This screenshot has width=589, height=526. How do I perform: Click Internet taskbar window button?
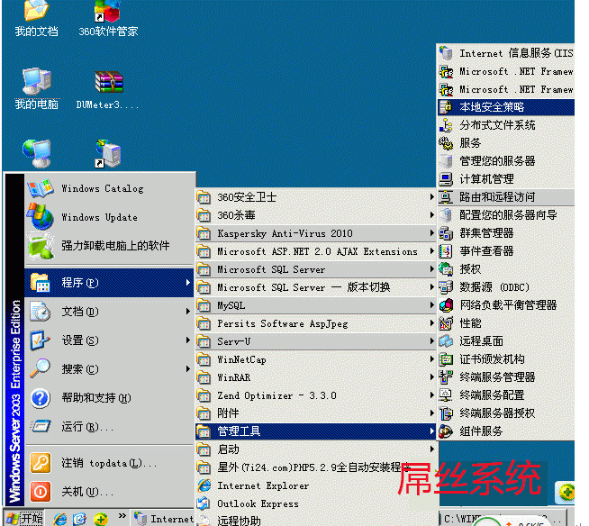[x=163, y=519]
